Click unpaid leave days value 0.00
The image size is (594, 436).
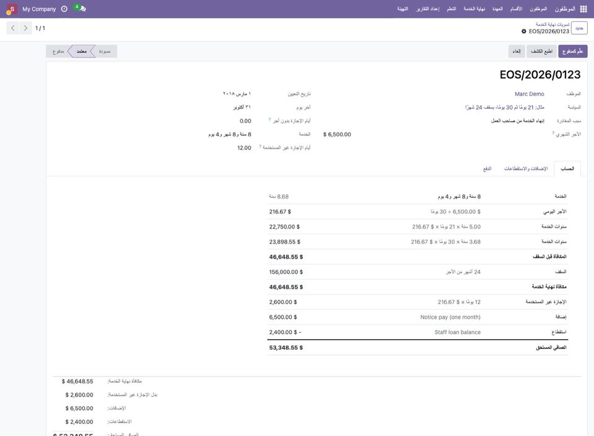click(245, 121)
